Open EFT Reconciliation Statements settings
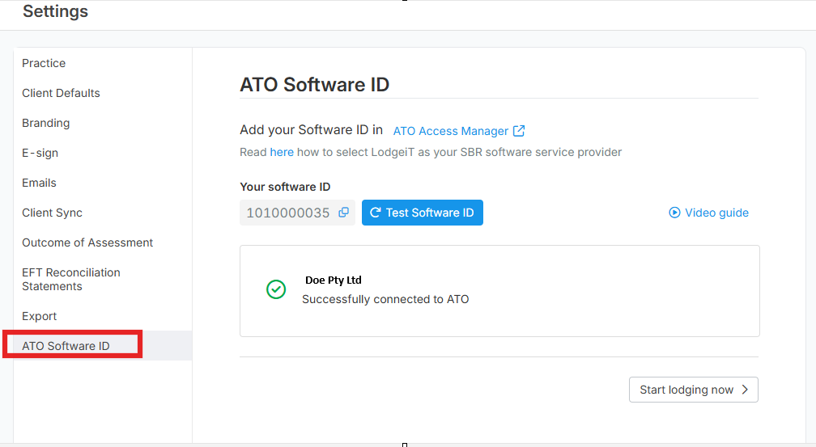The height and width of the screenshot is (447, 816). (70, 279)
